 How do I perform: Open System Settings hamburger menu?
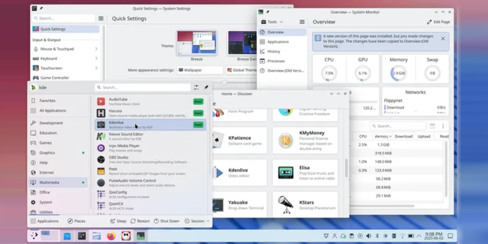click(101, 19)
